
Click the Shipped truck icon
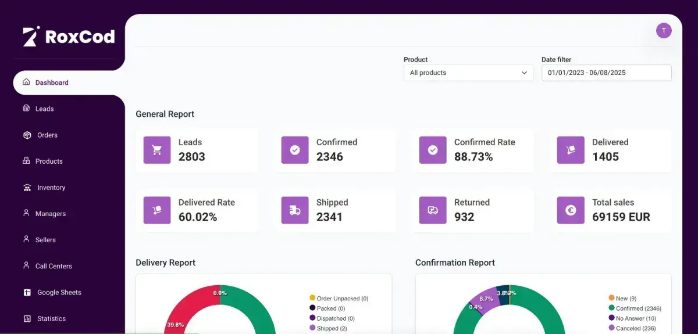[295, 210]
